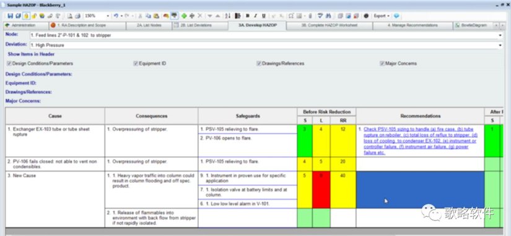Toggle the Major Concerns checkbox
511x236 pixels.
[x=382, y=64]
